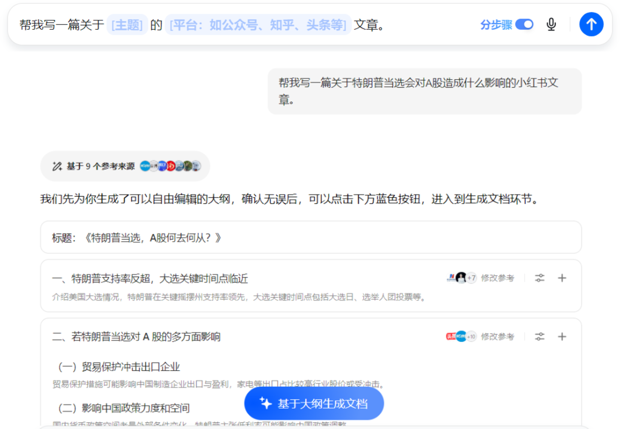Click the pencil icon beside reference sources
Screen dimensions: 620x429
[x=57, y=167]
